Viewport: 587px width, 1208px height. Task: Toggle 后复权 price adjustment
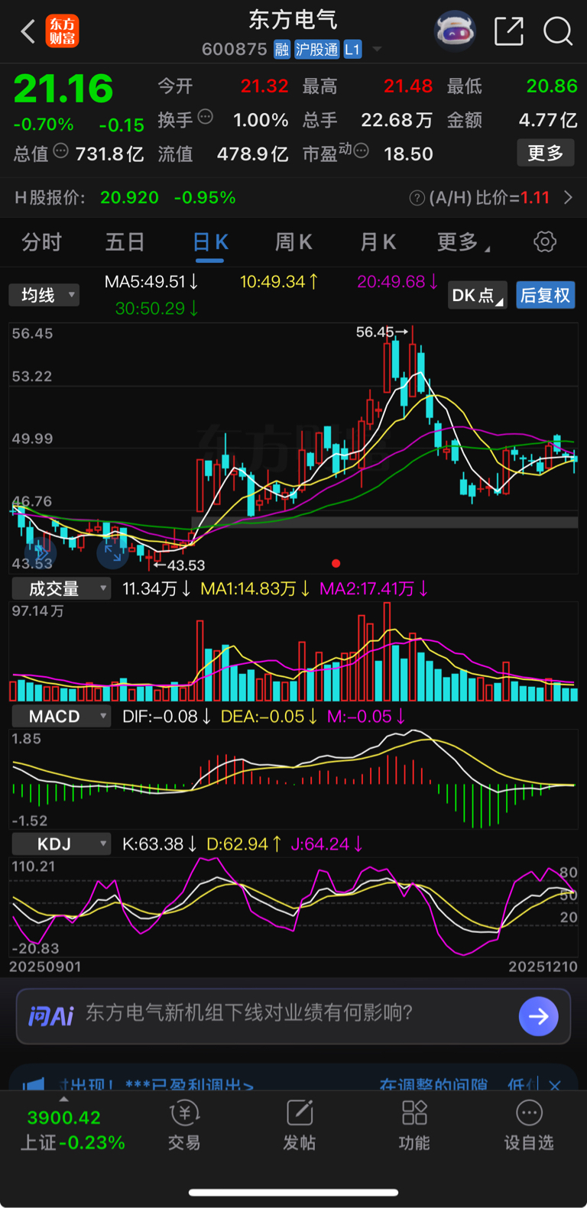point(545,296)
